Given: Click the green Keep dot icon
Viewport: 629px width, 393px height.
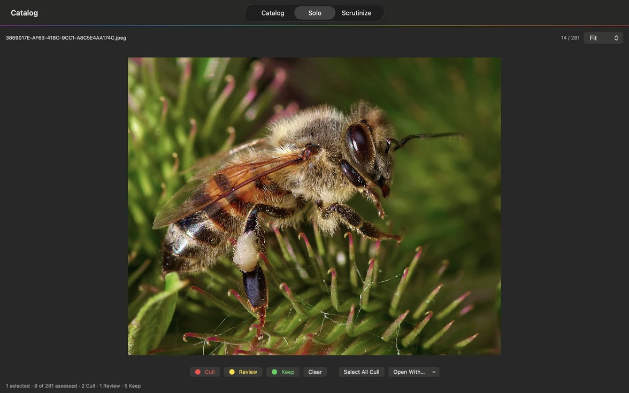Looking at the screenshot, I should [274, 372].
